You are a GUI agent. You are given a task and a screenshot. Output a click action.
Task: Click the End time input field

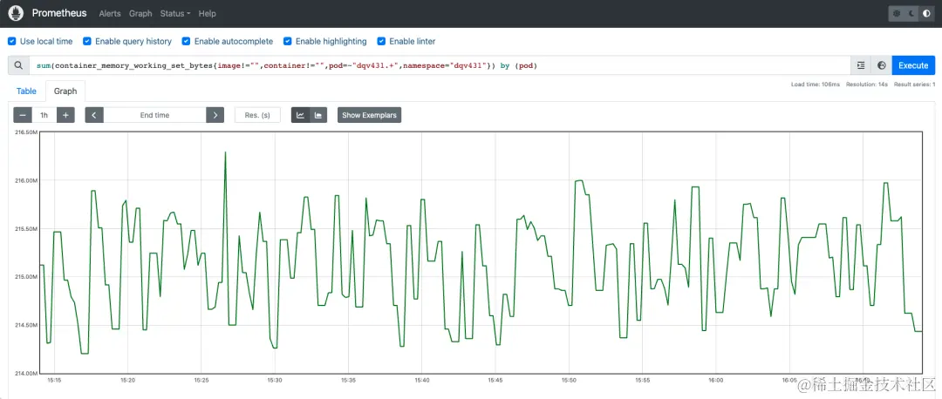[154, 115]
